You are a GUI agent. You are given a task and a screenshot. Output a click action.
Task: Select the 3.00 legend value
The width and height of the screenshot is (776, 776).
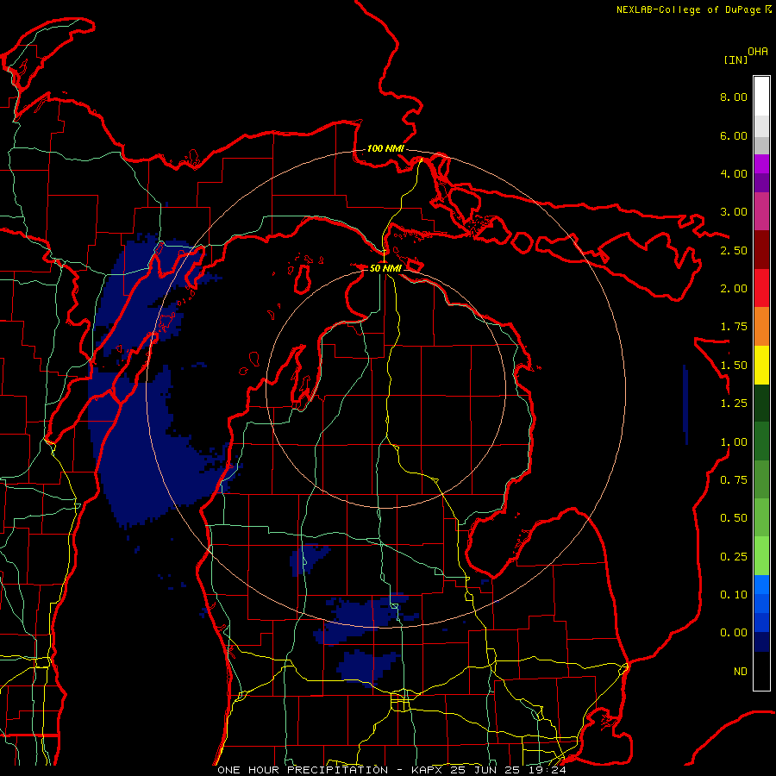734,212
